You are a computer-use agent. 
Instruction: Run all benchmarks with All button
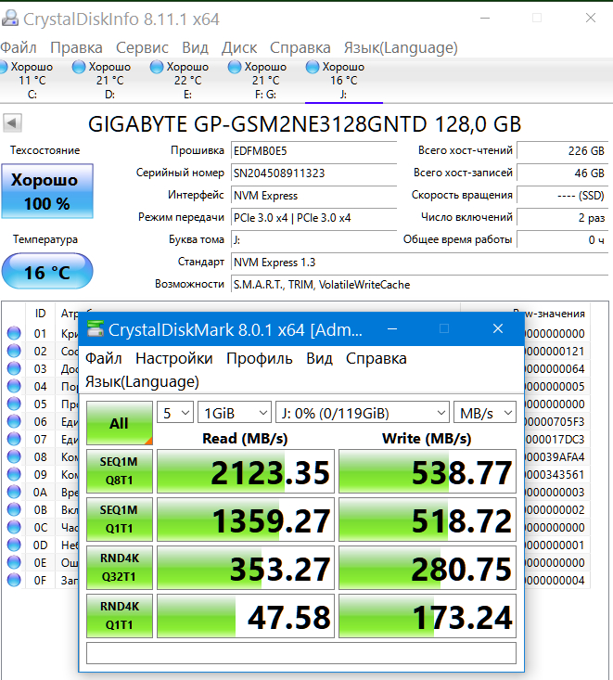coord(120,423)
